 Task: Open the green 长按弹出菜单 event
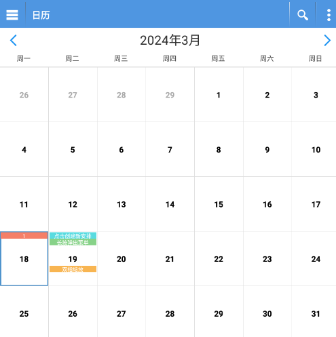73,242
